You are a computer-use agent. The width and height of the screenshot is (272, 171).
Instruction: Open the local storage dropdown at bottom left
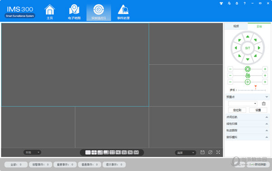32,152
